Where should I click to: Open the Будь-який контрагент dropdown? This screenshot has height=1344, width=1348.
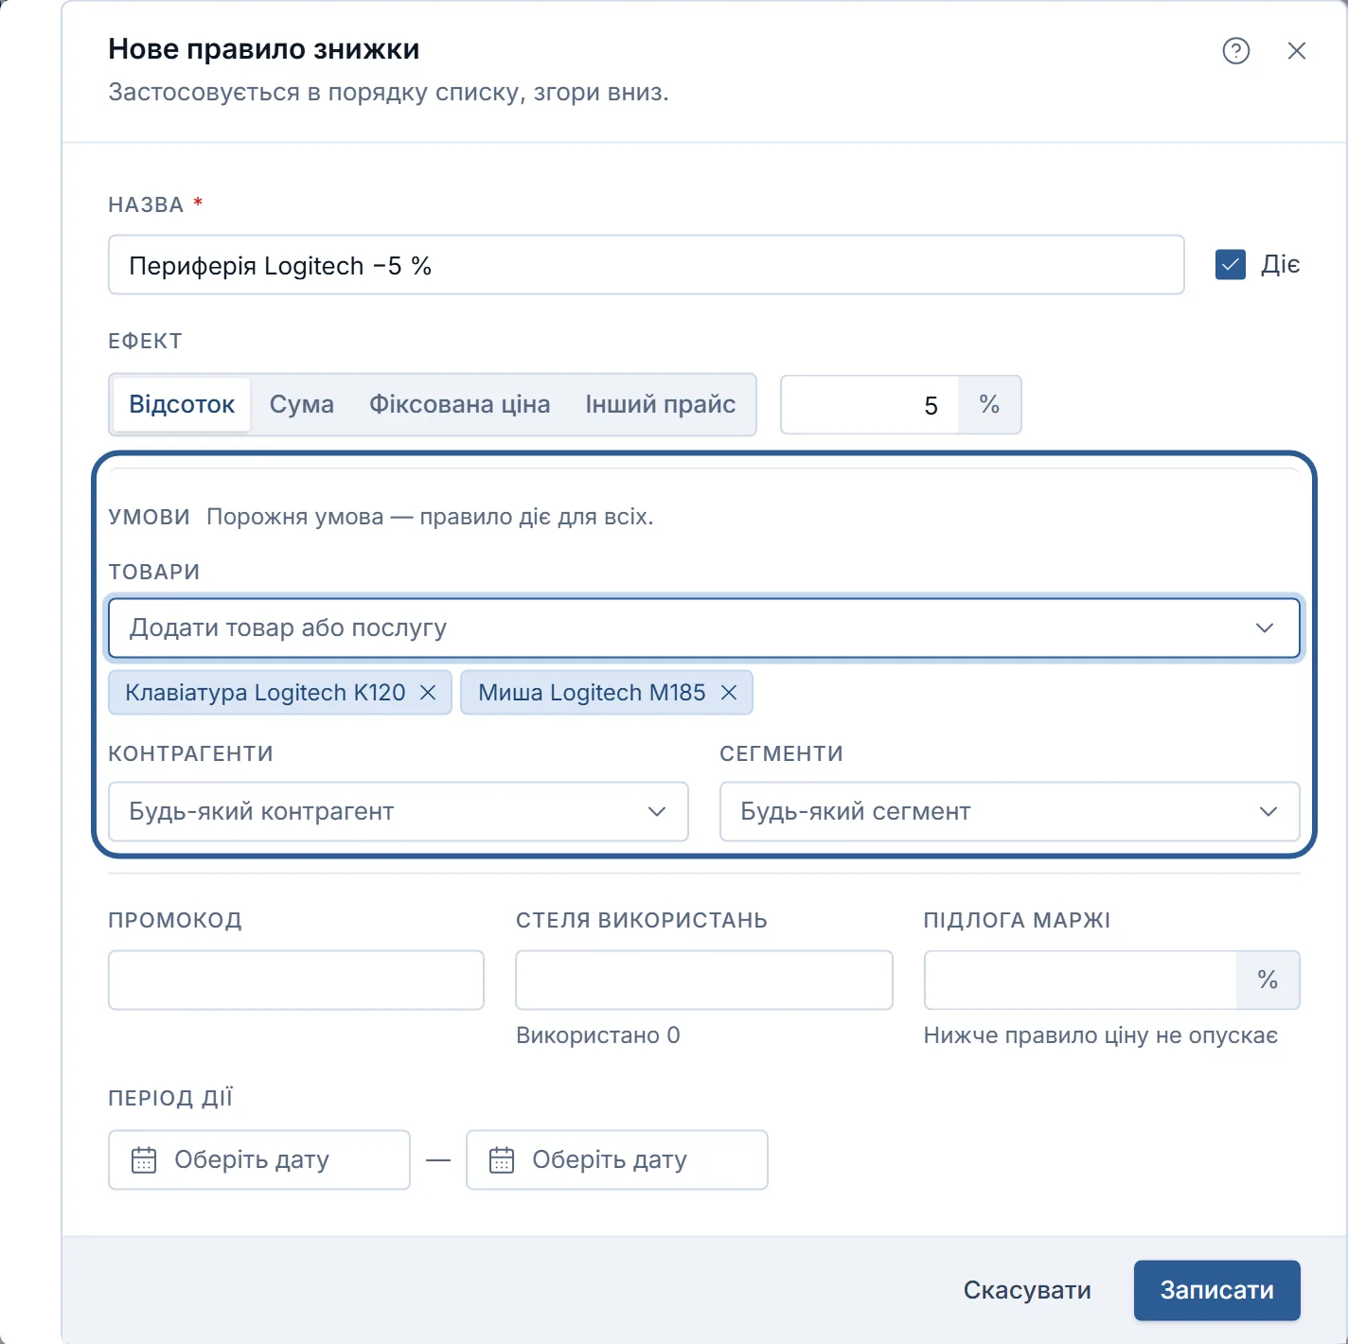pos(399,811)
